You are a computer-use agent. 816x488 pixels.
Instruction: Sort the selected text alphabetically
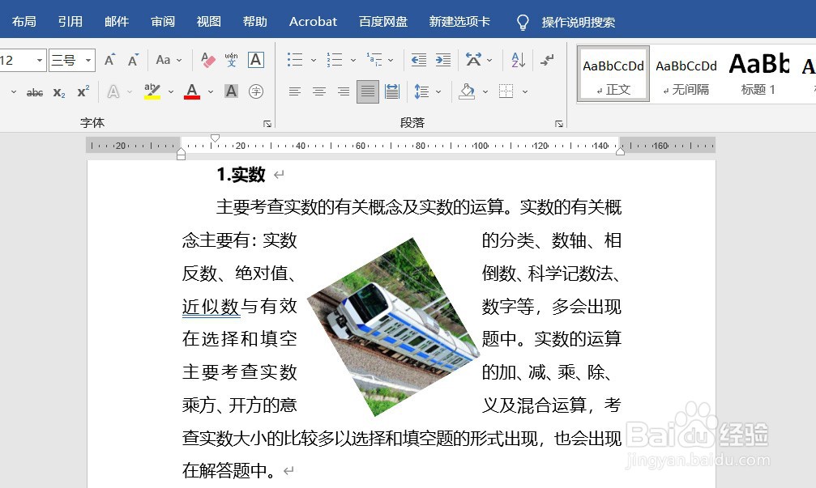pyautogui.click(x=517, y=60)
